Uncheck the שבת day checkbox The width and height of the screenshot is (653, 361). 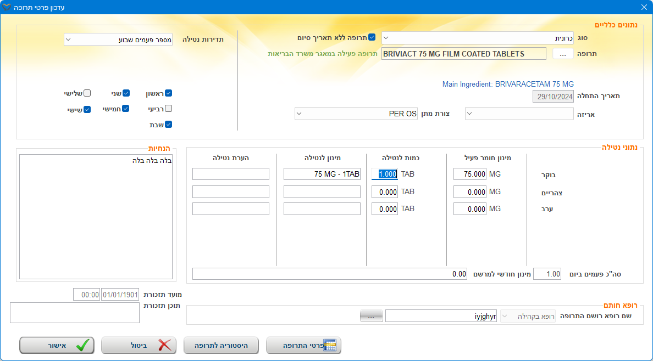point(169,125)
